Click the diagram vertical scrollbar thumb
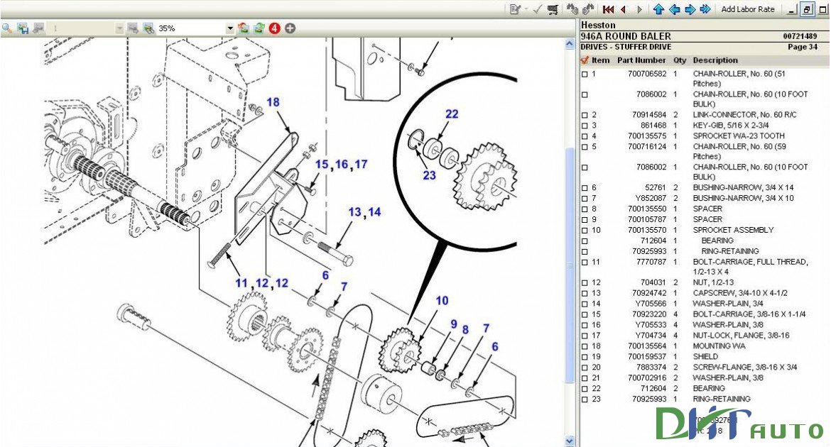This screenshot has width=831, height=447. click(570, 265)
